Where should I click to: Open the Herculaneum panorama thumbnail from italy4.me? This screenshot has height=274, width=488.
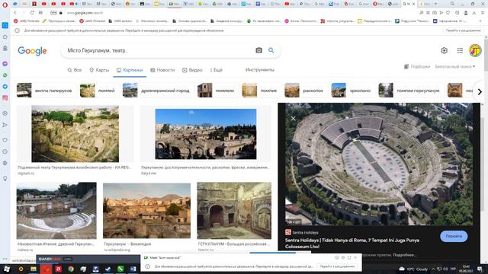(x=206, y=134)
